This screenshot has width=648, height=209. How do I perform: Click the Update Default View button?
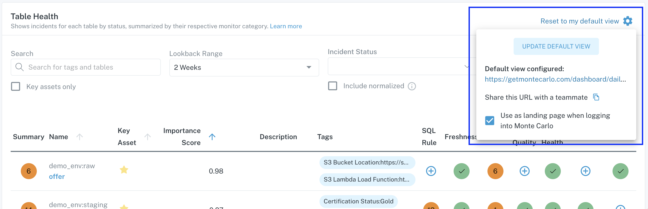click(x=556, y=46)
